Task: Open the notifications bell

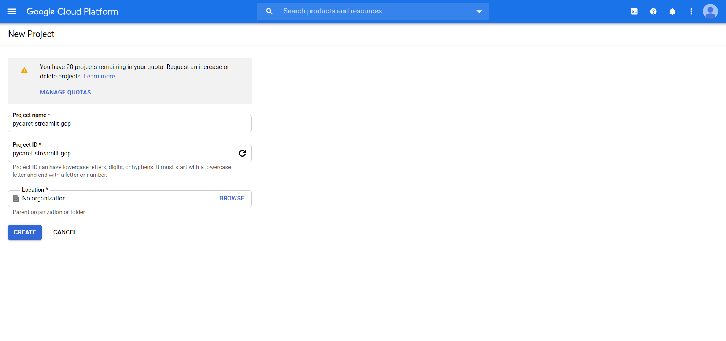Action: pyautogui.click(x=672, y=11)
